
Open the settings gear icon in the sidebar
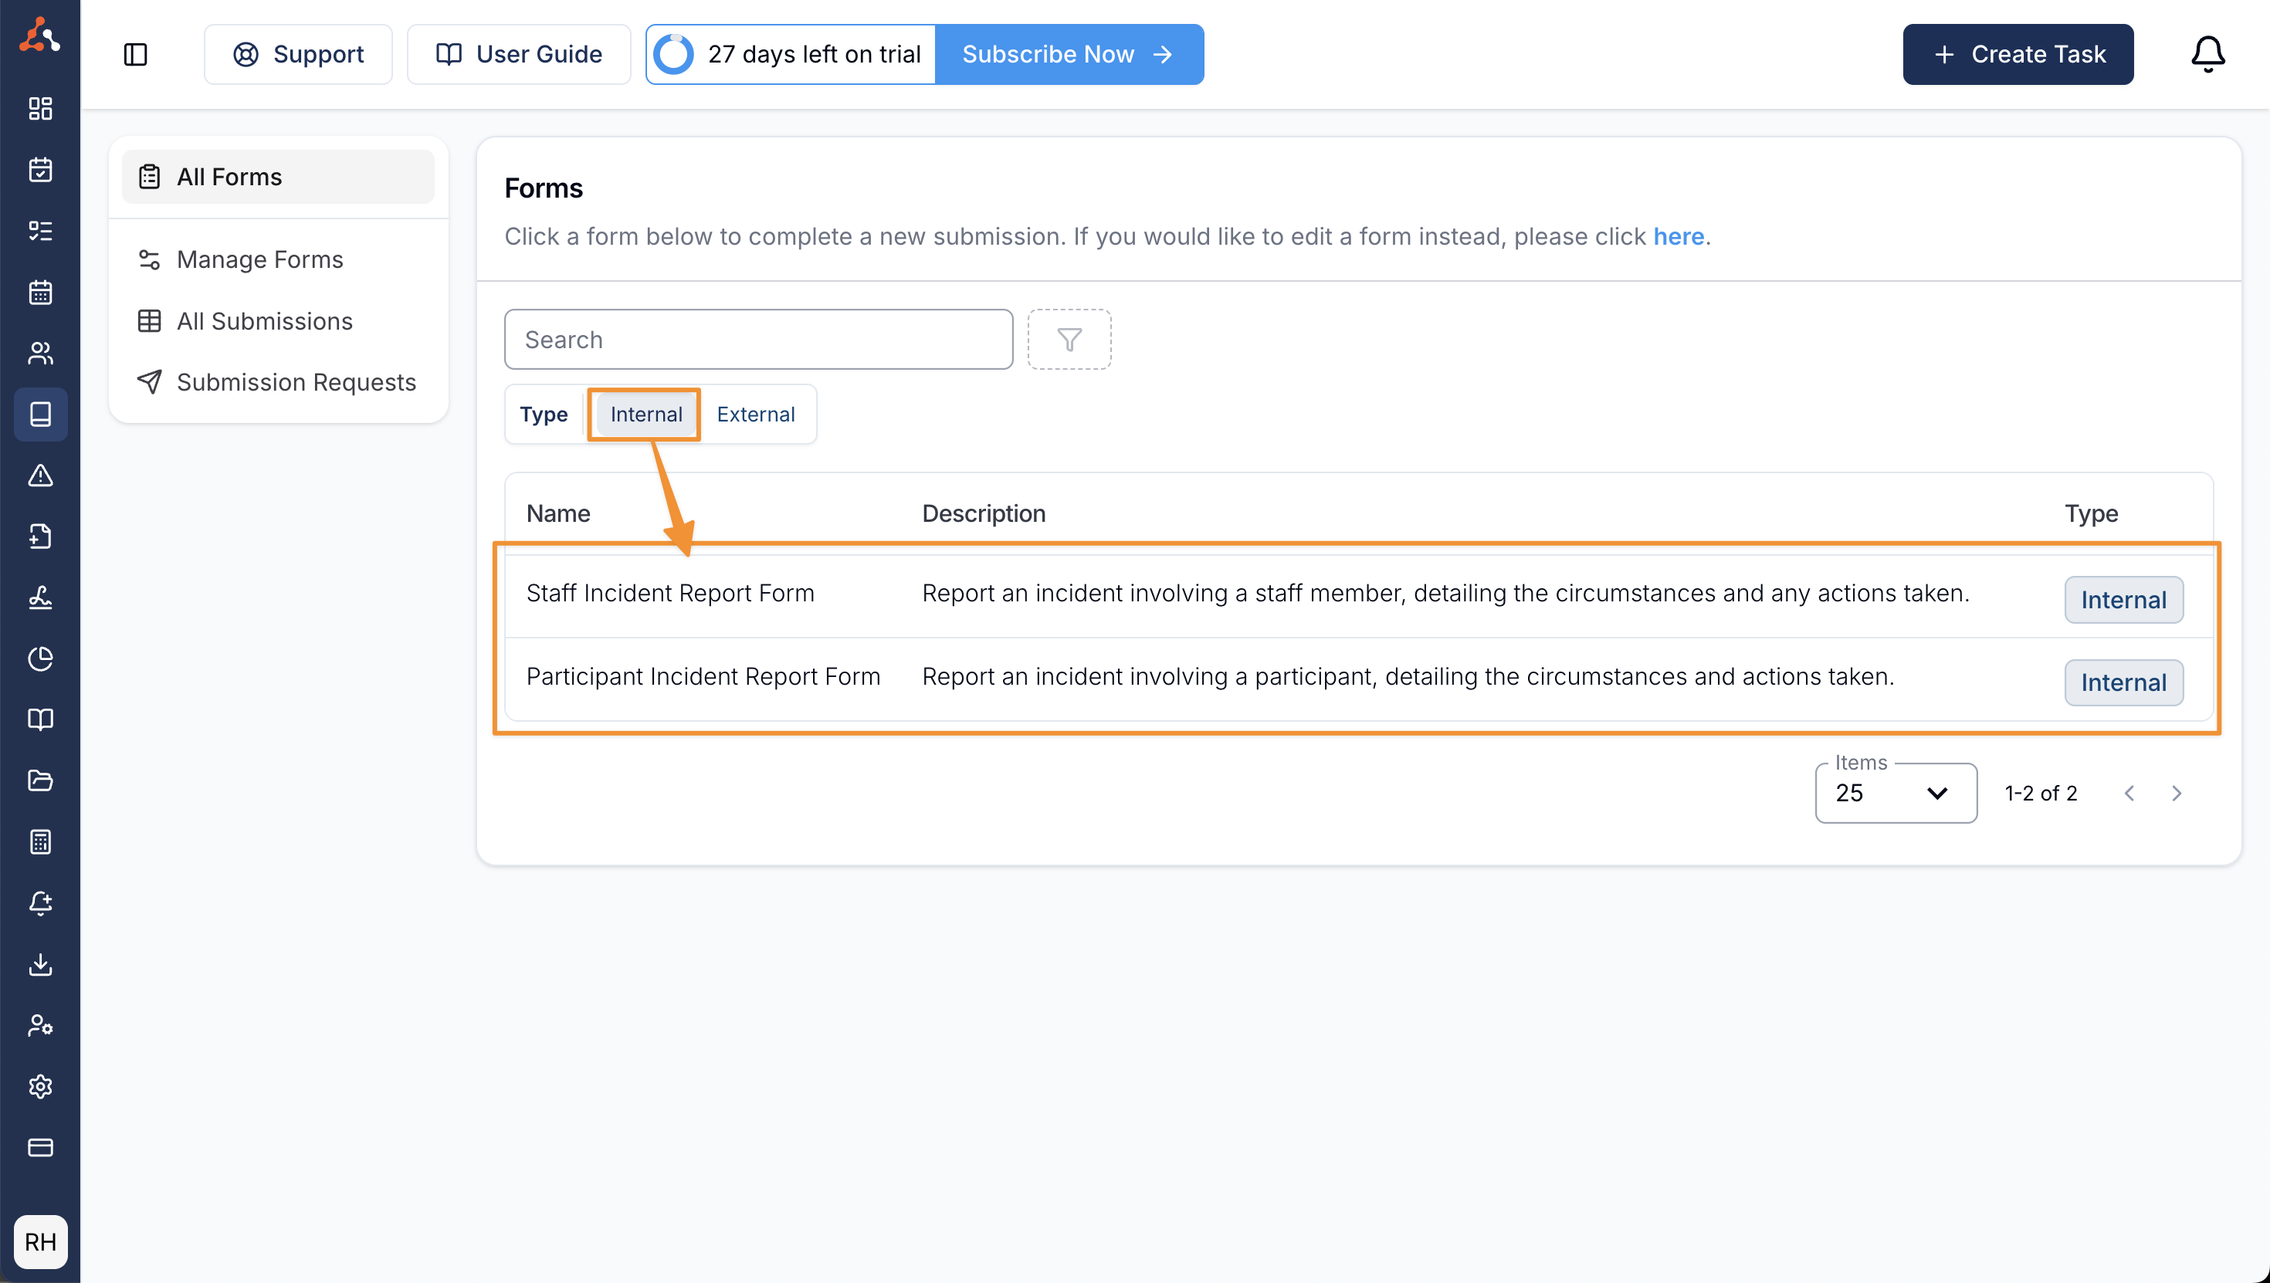tap(40, 1088)
